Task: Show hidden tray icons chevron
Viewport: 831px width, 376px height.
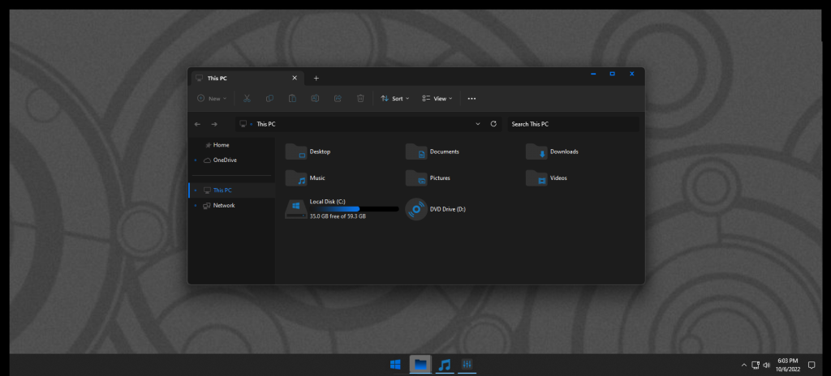Action: (743, 365)
